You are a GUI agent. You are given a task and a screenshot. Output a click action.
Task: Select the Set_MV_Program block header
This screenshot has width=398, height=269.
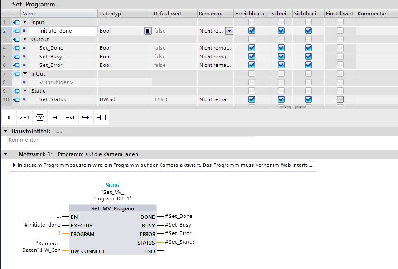point(112,208)
